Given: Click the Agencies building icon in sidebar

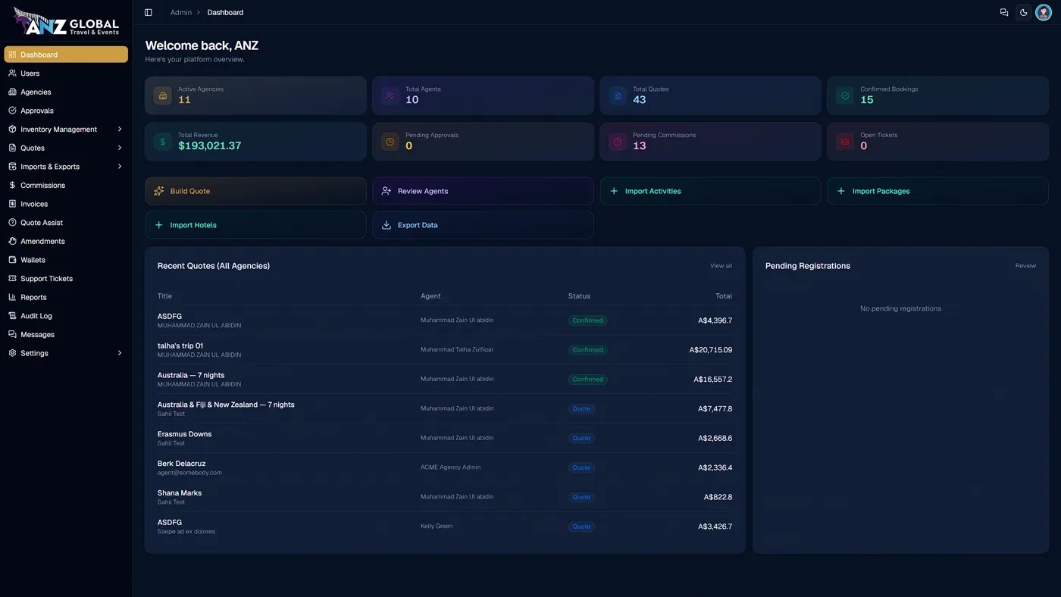Looking at the screenshot, I should [12, 92].
